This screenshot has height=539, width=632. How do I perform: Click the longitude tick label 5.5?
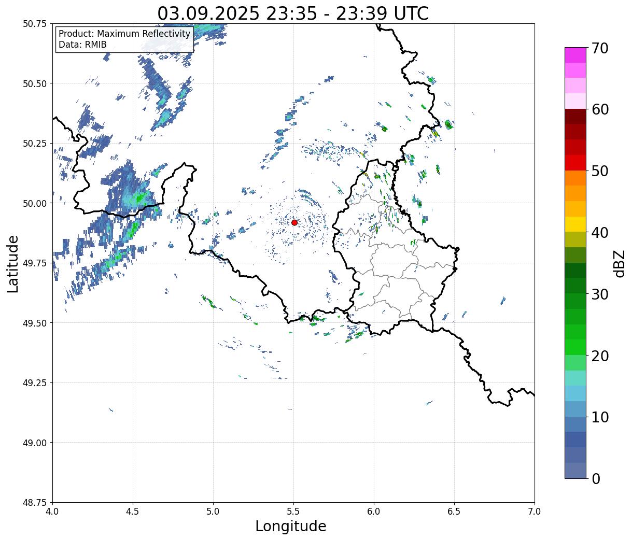[293, 512]
